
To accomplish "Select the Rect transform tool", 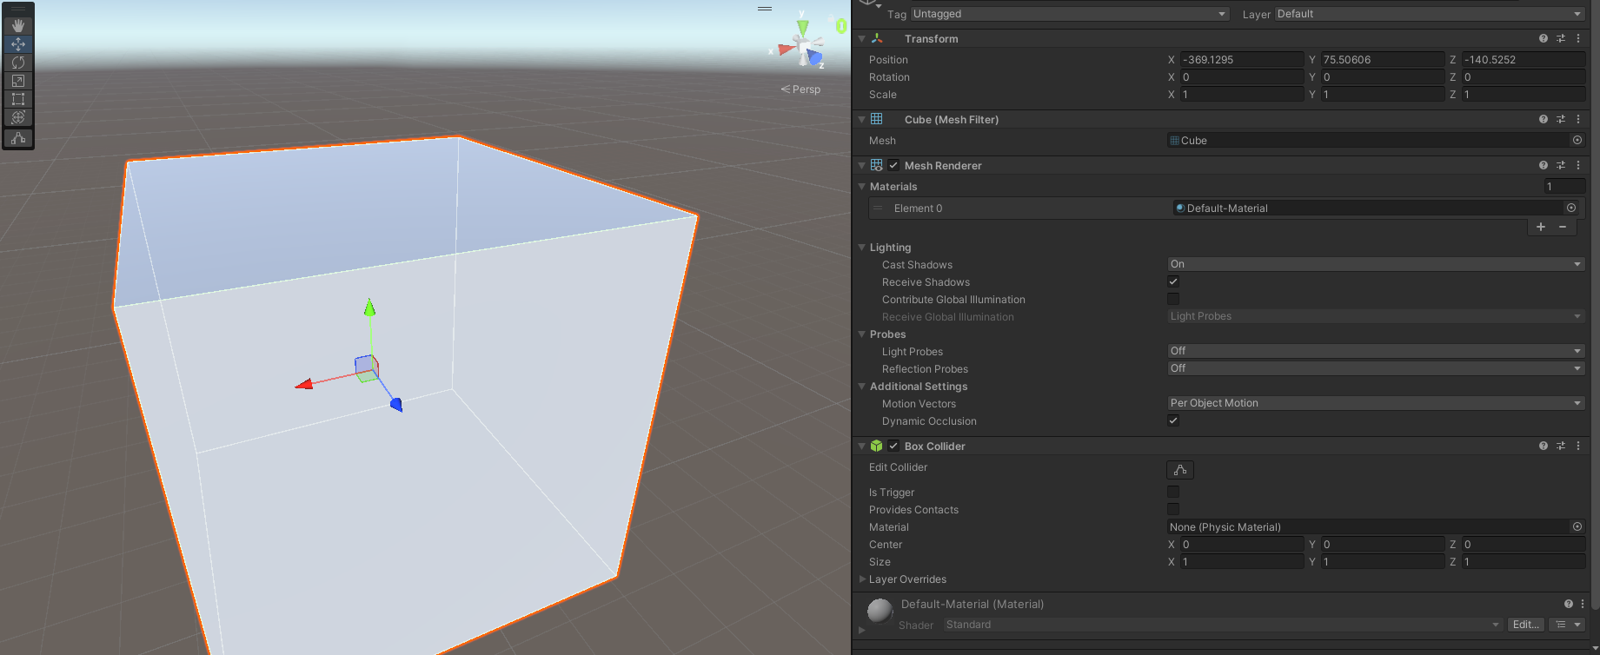I will pyautogui.click(x=17, y=99).
